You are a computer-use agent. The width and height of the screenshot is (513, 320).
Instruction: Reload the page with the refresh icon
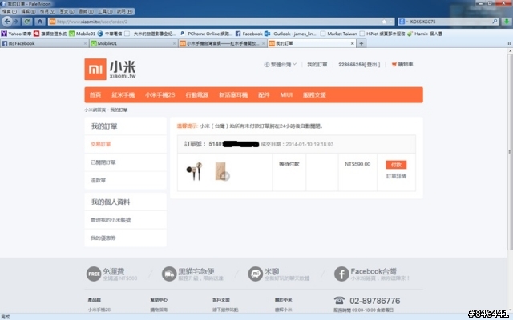pyautogui.click(x=27, y=22)
